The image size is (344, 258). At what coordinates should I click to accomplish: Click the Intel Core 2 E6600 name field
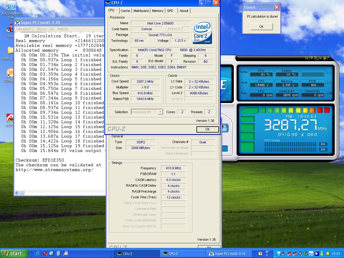click(x=160, y=23)
